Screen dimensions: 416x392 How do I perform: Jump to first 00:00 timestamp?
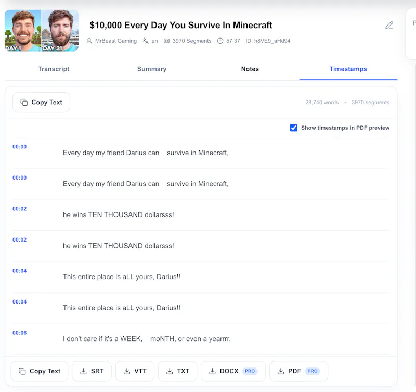[20, 147]
